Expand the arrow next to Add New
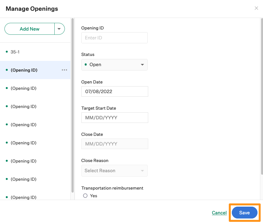263x224 pixels. click(x=59, y=29)
